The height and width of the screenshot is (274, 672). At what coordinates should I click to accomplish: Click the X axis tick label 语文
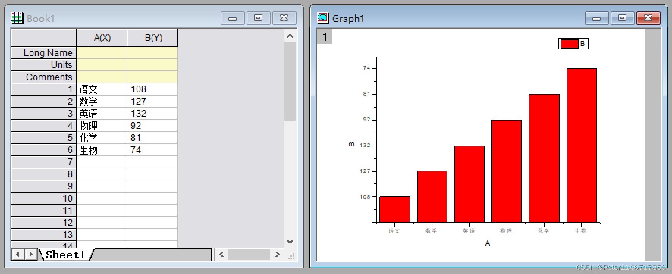coord(394,230)
